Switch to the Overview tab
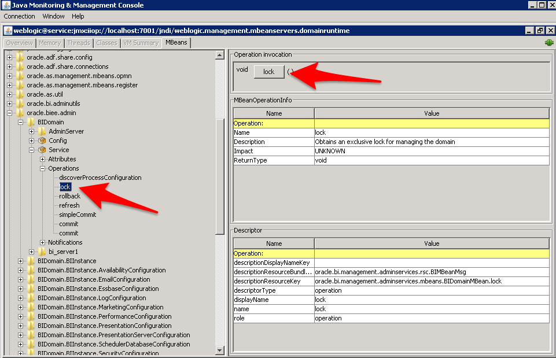The image size is (556, 358). point(20,43)
